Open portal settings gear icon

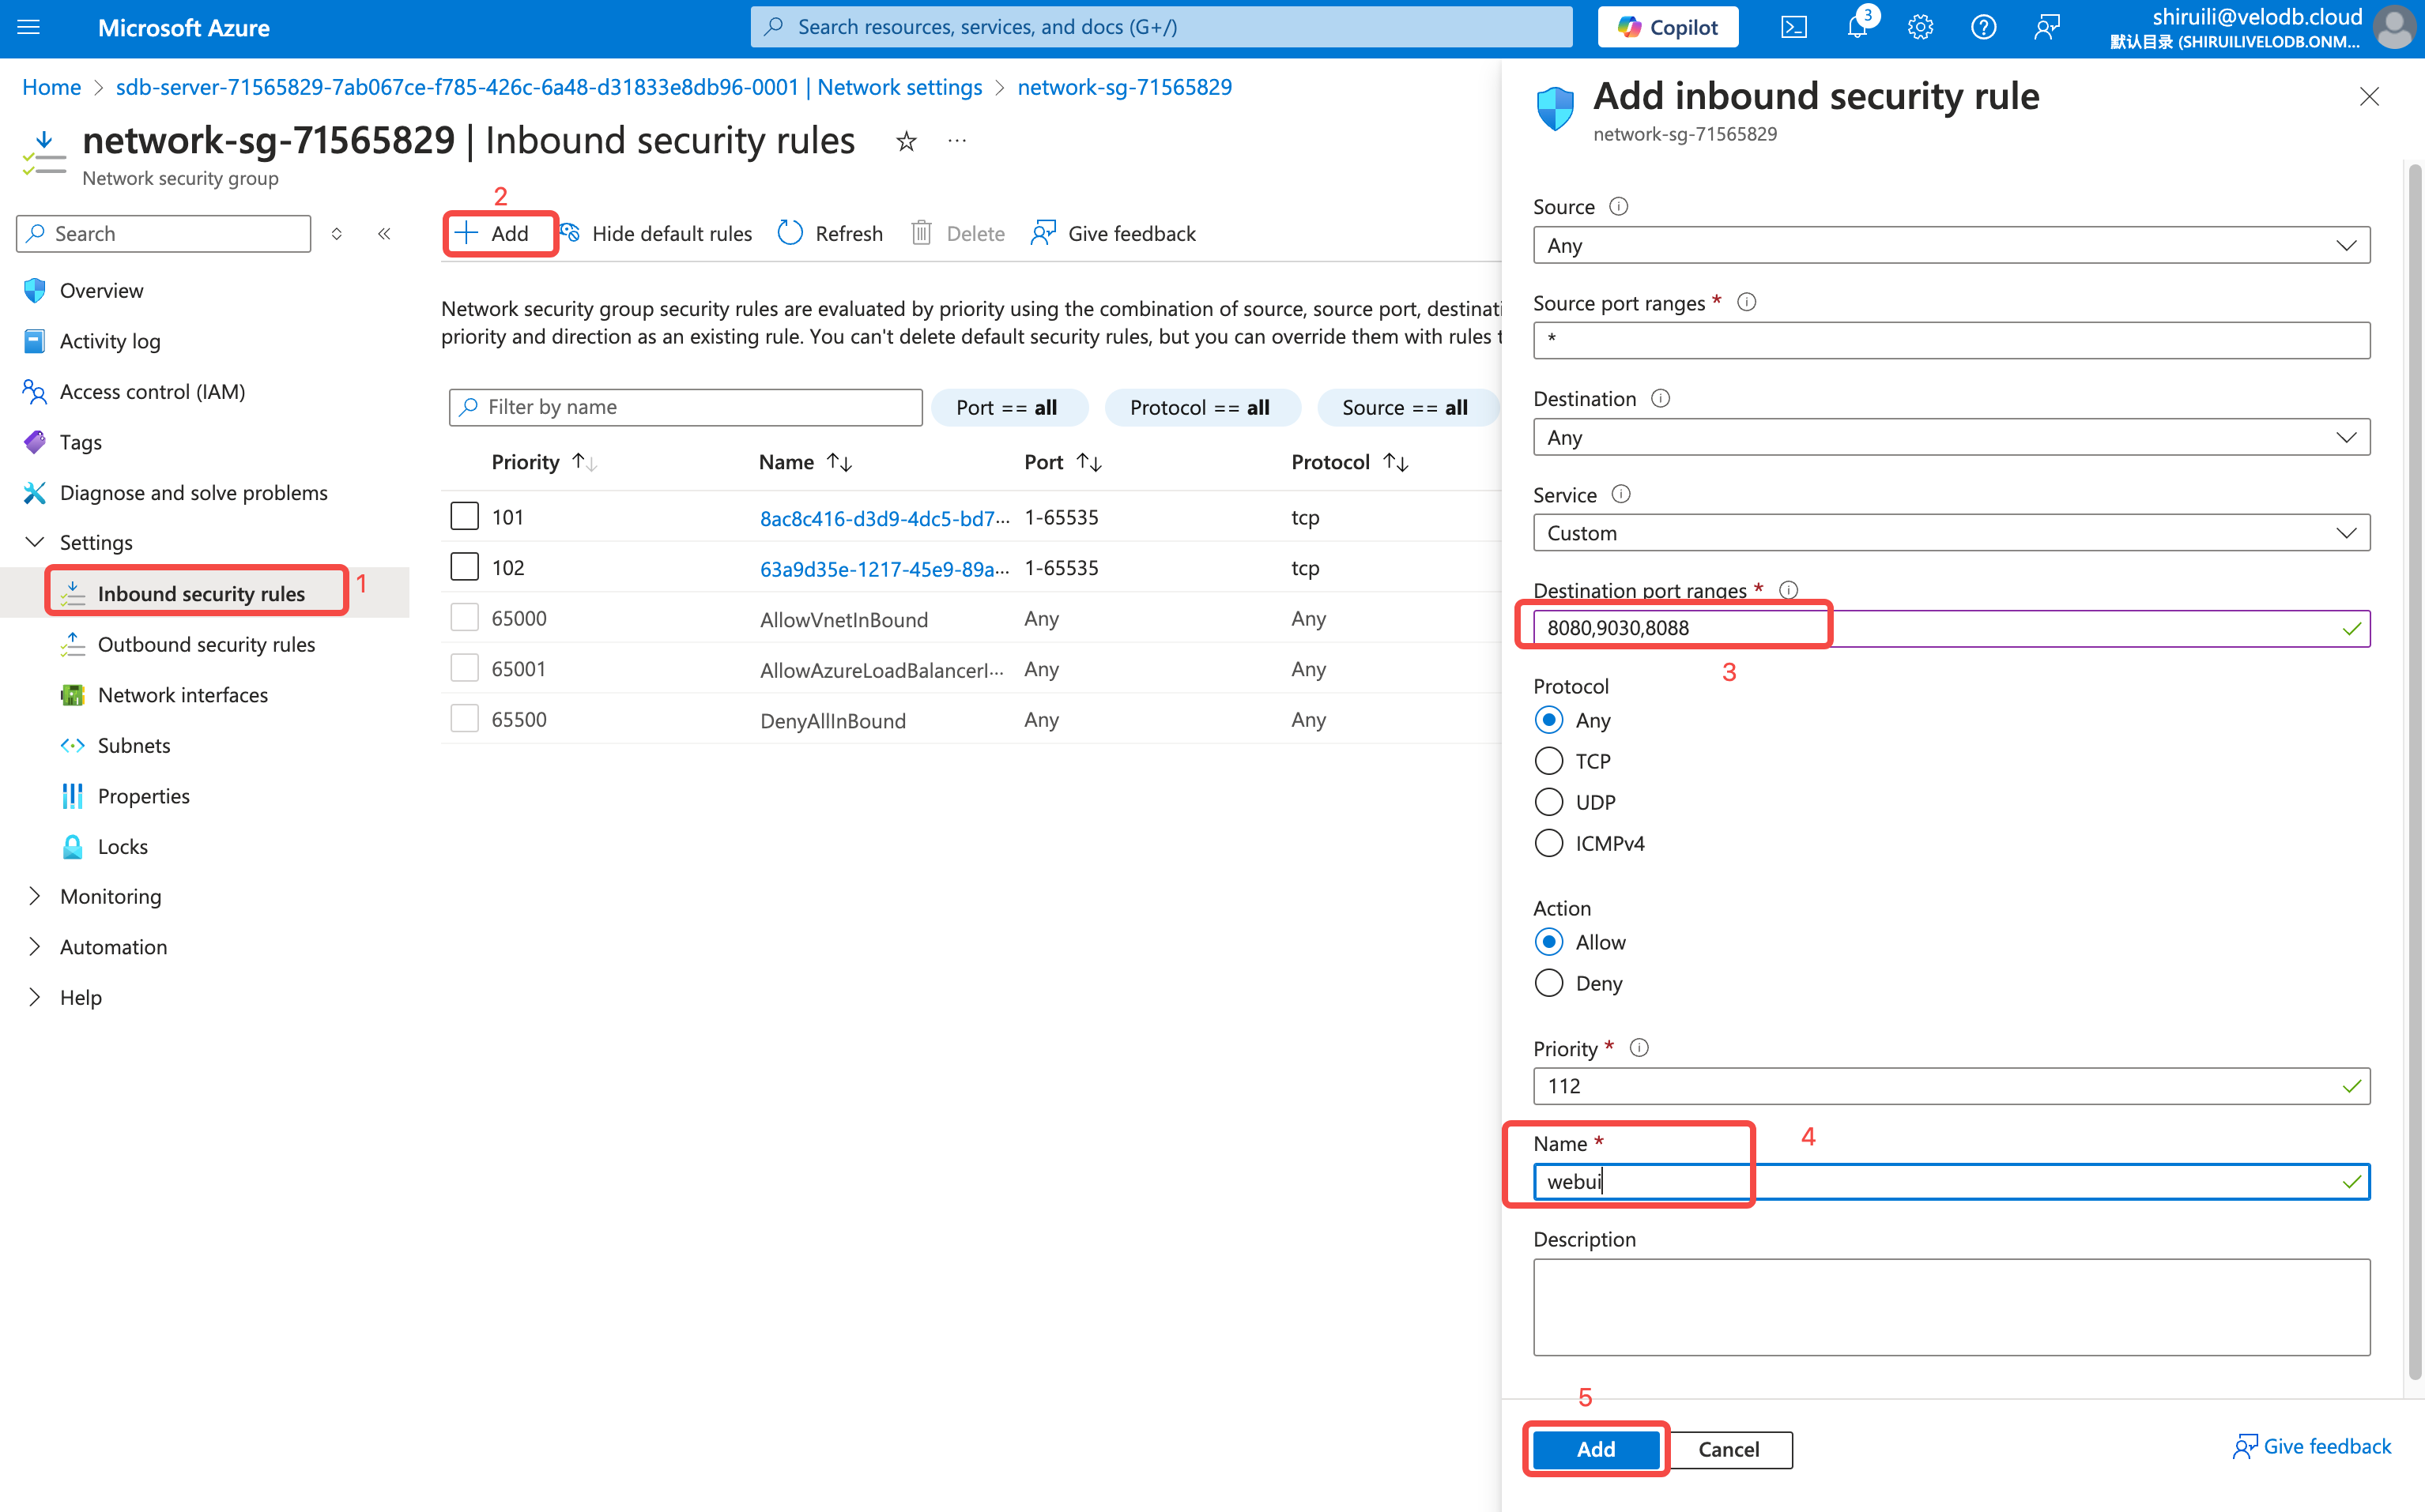tap(1920, 27)
